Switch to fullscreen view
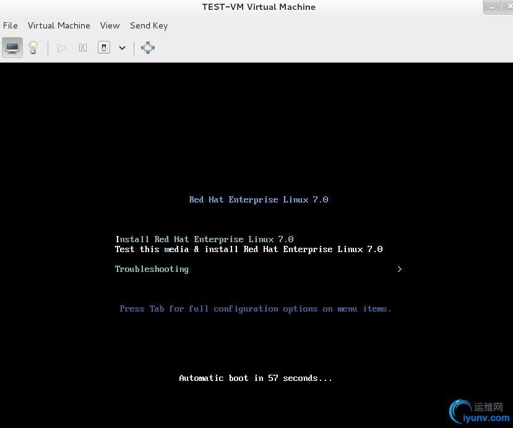This screenshot has height=428, width=513. click(x=147, y=48)
